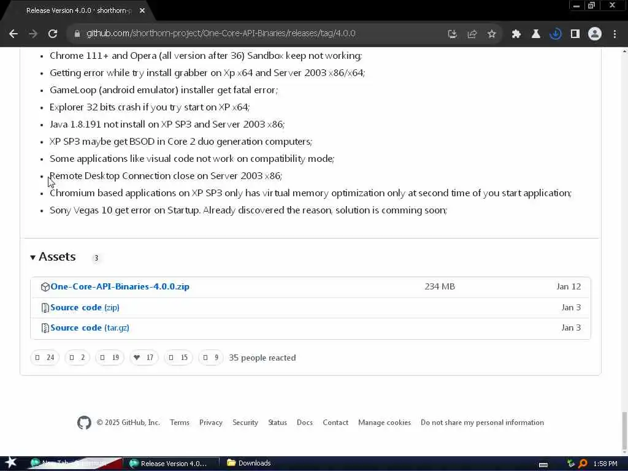Click the GitHub logo in the footer
Viewport: 628px width, 471px height.
[84, 423]
